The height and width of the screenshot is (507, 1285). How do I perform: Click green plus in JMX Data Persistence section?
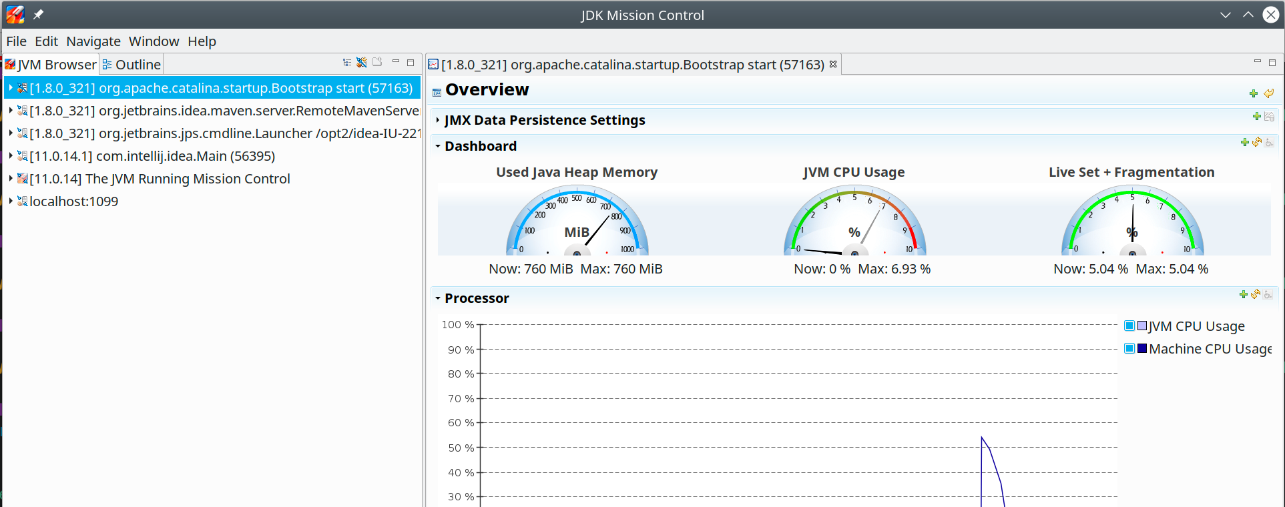point(1257,117)
